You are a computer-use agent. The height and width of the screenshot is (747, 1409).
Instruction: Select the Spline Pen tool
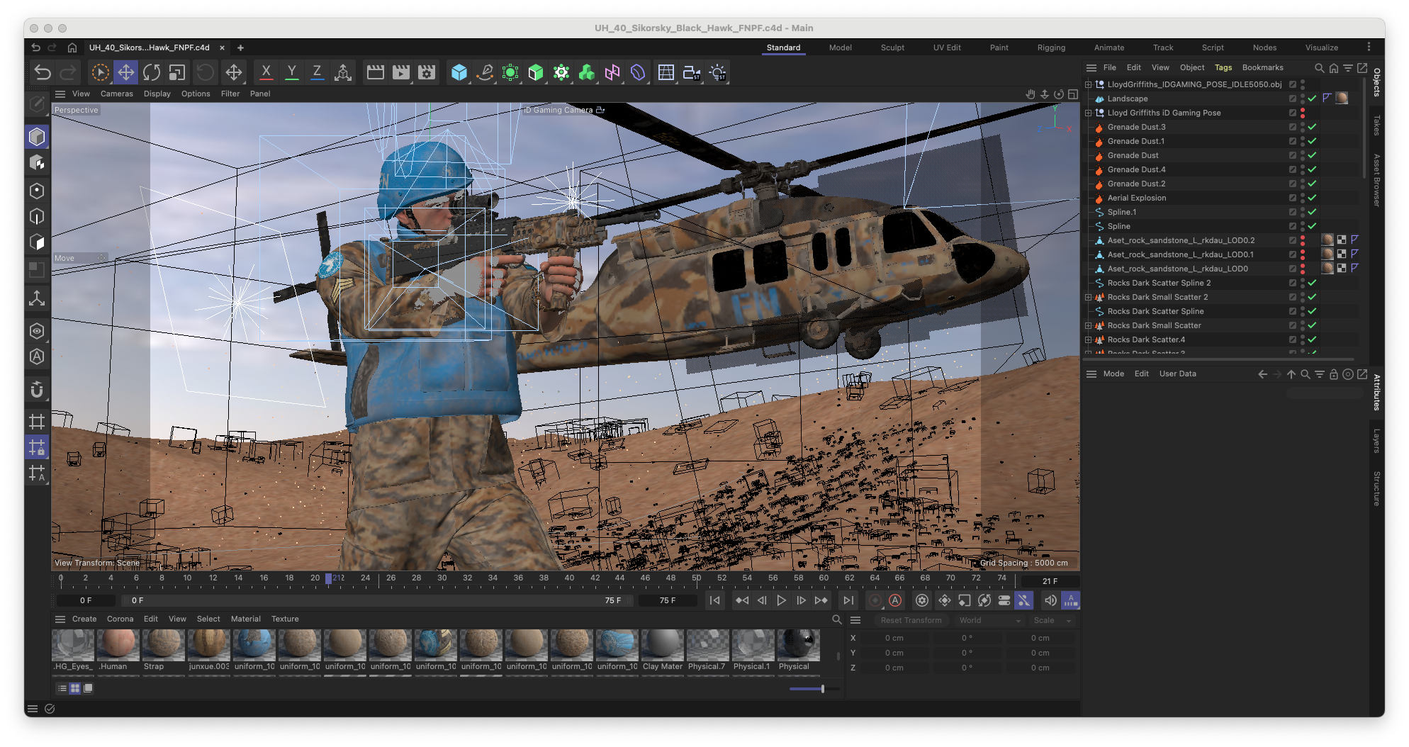[485, 72]
